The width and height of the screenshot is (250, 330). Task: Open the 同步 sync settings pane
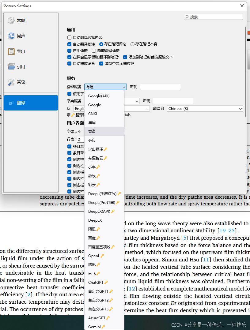[x=31, y=36]
